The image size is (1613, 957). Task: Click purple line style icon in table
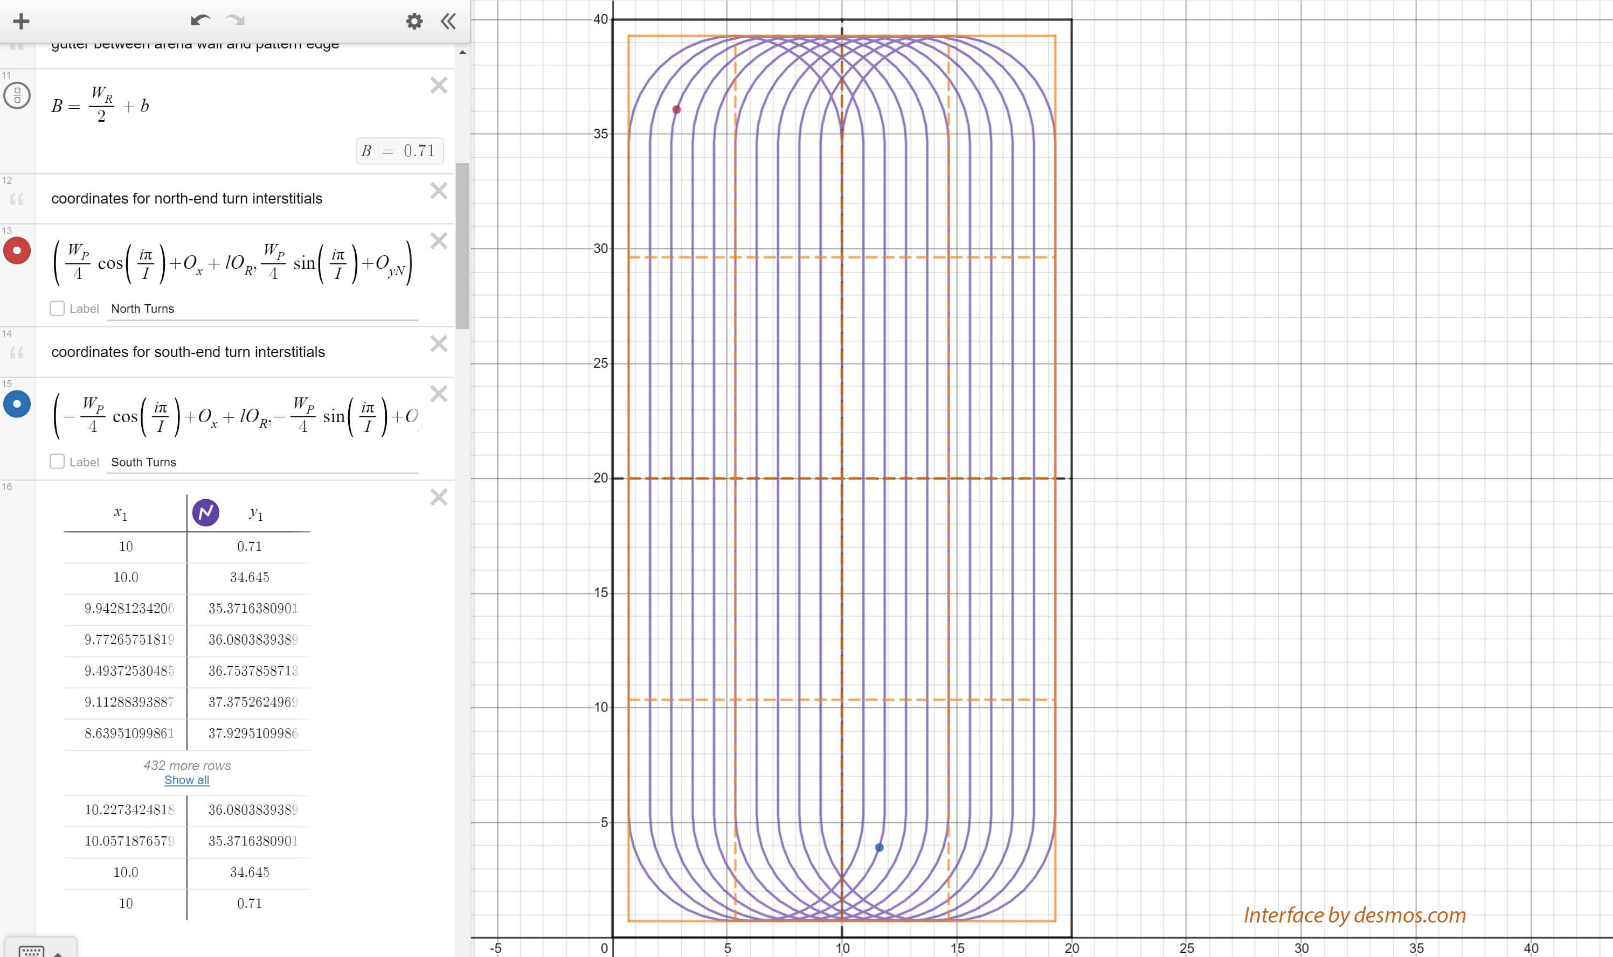pyautogui.click(x=206, y=513)
